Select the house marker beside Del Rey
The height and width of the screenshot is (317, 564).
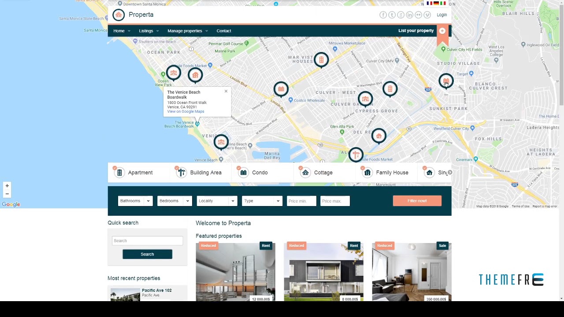click(x=379, y=136)
